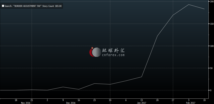Click the line's data point at Jan 27

173,15
